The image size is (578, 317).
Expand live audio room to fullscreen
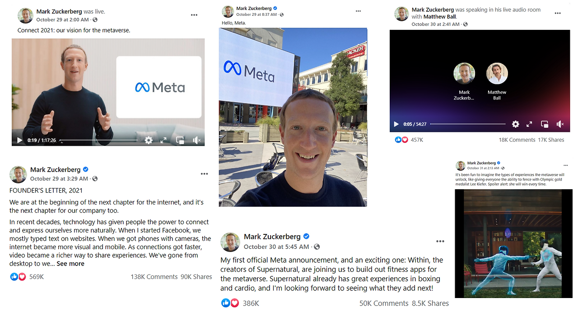pos(530,124)
